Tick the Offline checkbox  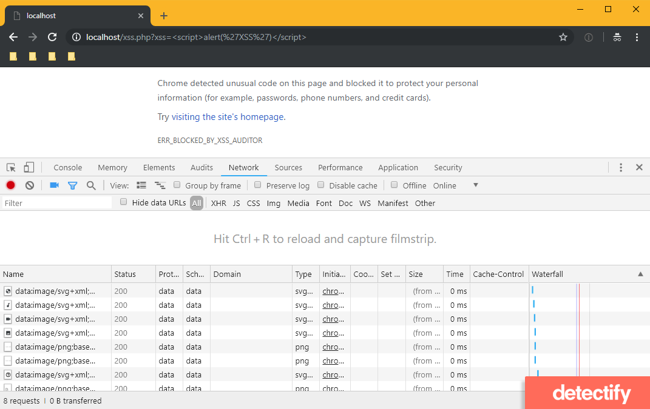394,185
